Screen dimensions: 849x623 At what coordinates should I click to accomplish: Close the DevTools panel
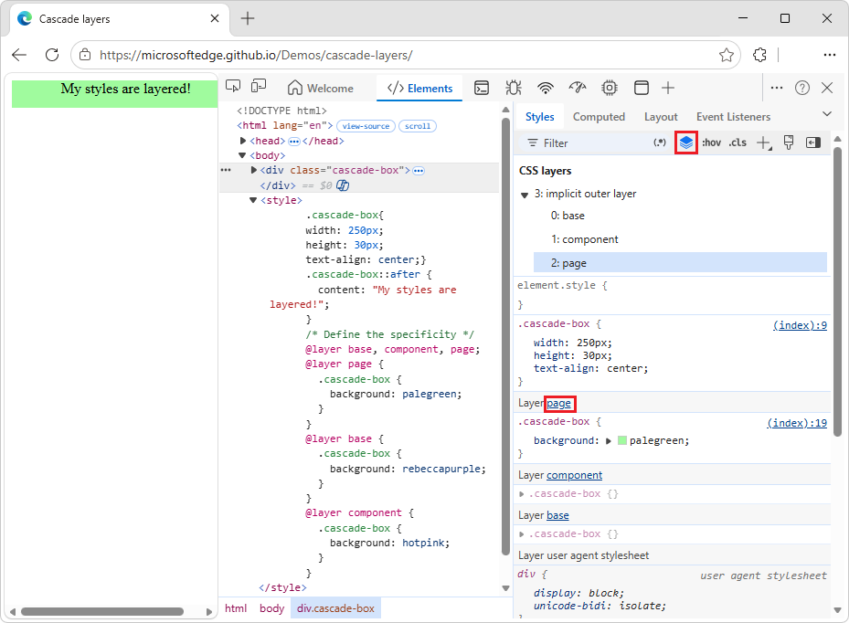click(x=827, y=88)
